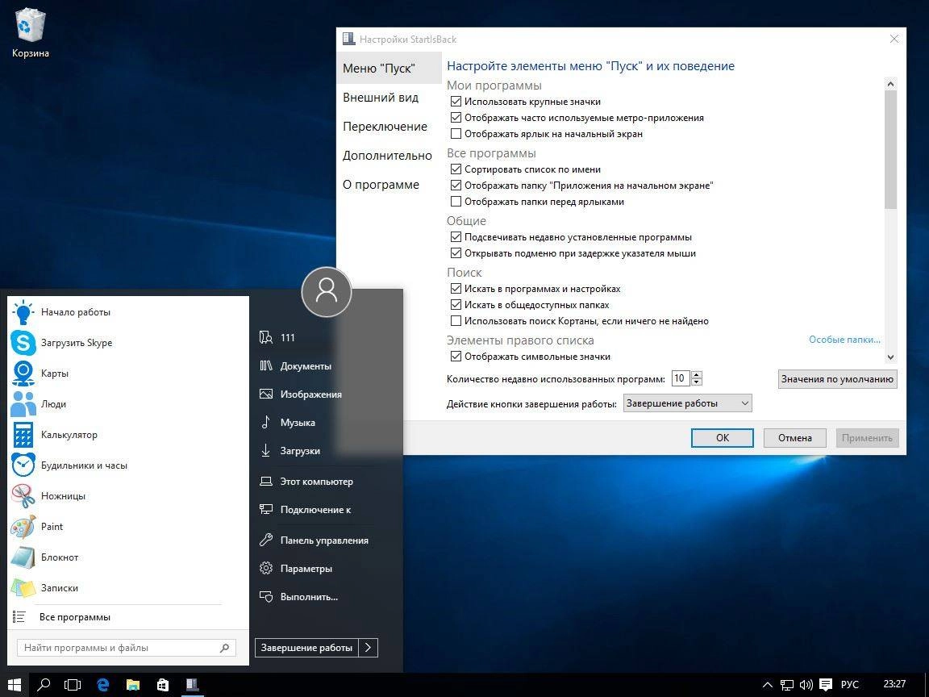Click the user account avatar icon

click(327, 291)
